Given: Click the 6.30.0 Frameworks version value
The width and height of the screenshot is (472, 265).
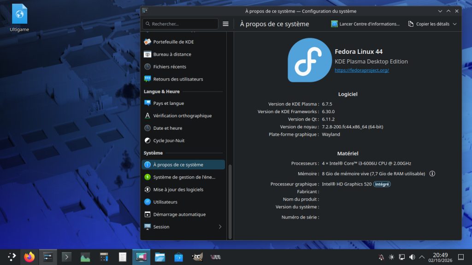Looking at the screenshot, I should (x=328, y=111).
